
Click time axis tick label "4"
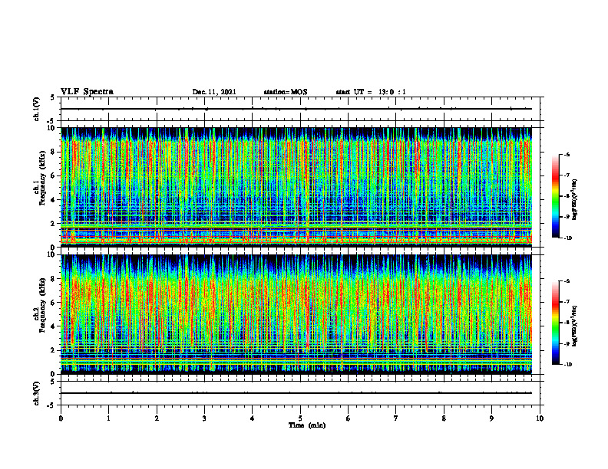pos(253,418)
